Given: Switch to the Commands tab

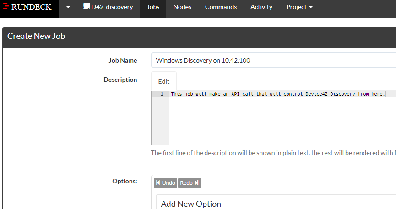Looking at the screenshot, I should [221, 7].
